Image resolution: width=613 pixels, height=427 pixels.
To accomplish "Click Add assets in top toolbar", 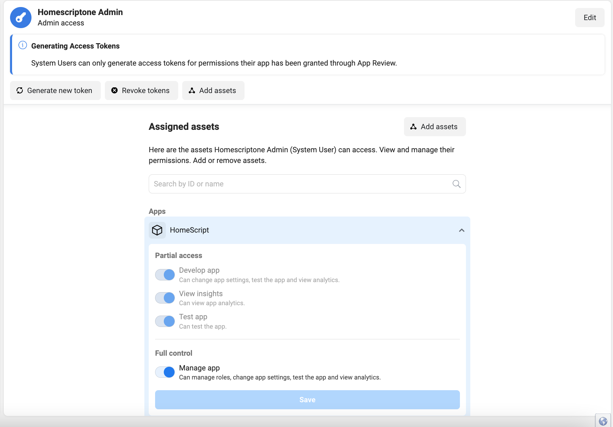I will pyautogui.click(x=213, y=90).
